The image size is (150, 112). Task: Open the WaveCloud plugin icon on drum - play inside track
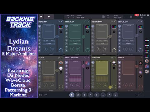click(x=87, y=63)
